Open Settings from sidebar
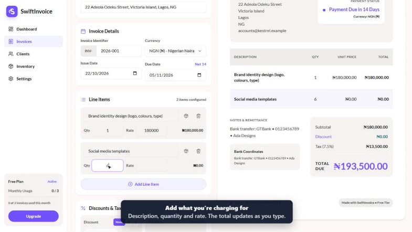The height and width of the screenshot is (232, 412). (x=34, y=79)
